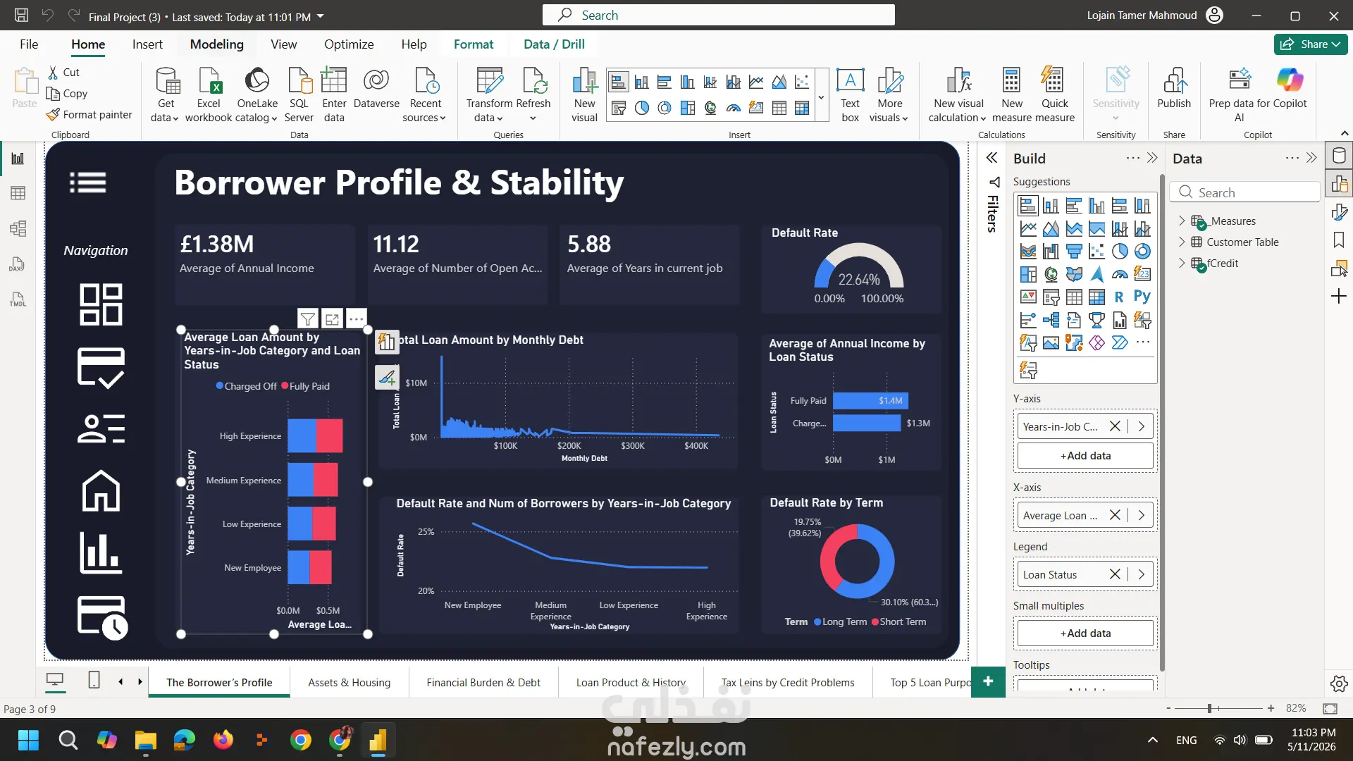
Task: Open the Data / Drill tab
Action: tap(554, 44)
